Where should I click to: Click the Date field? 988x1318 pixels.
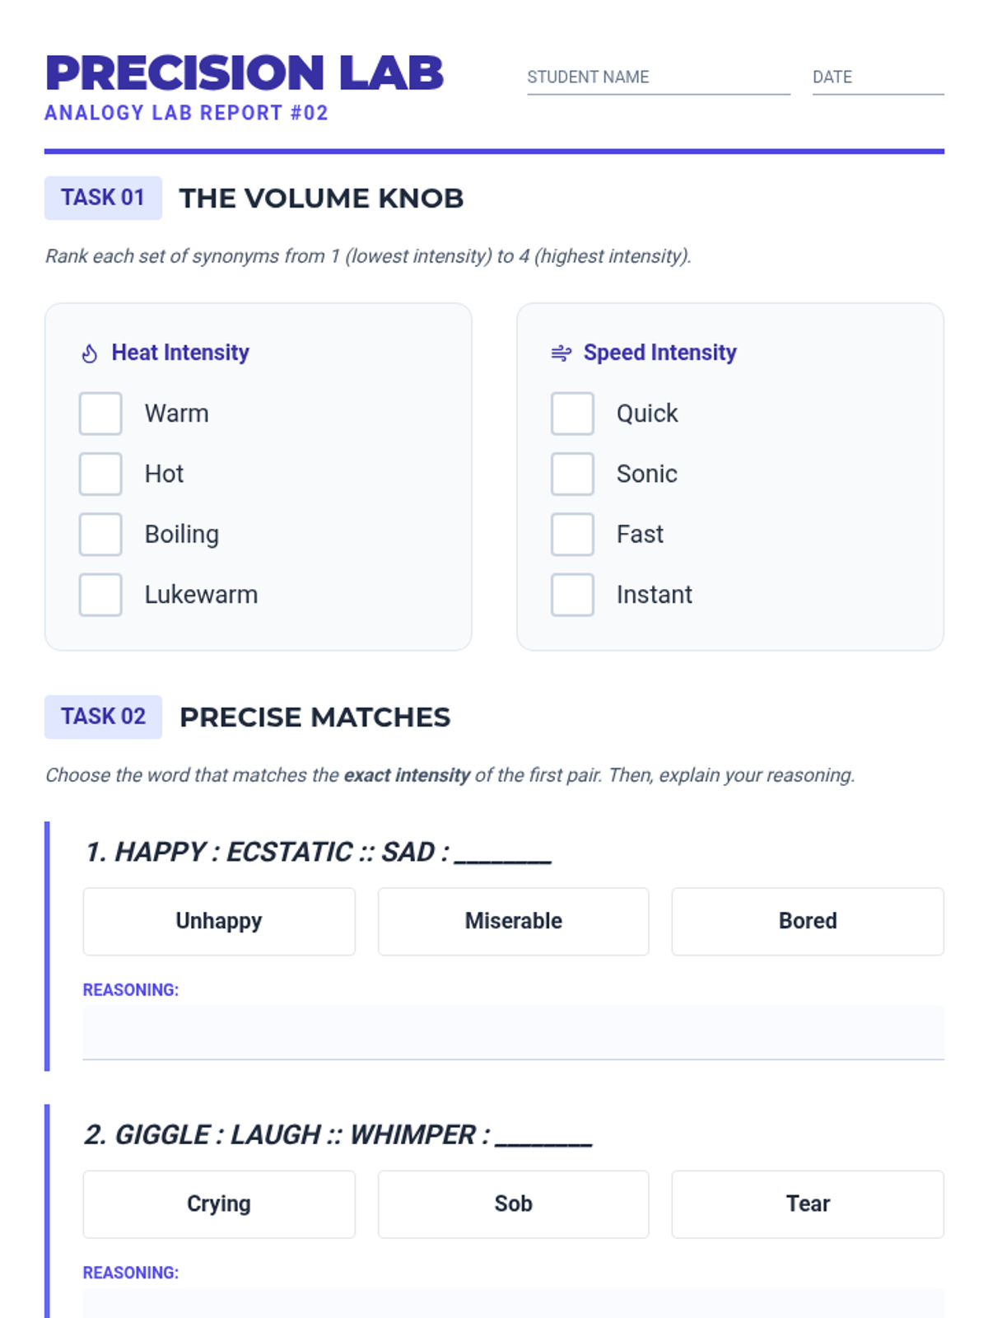click(x=878, y=77)
